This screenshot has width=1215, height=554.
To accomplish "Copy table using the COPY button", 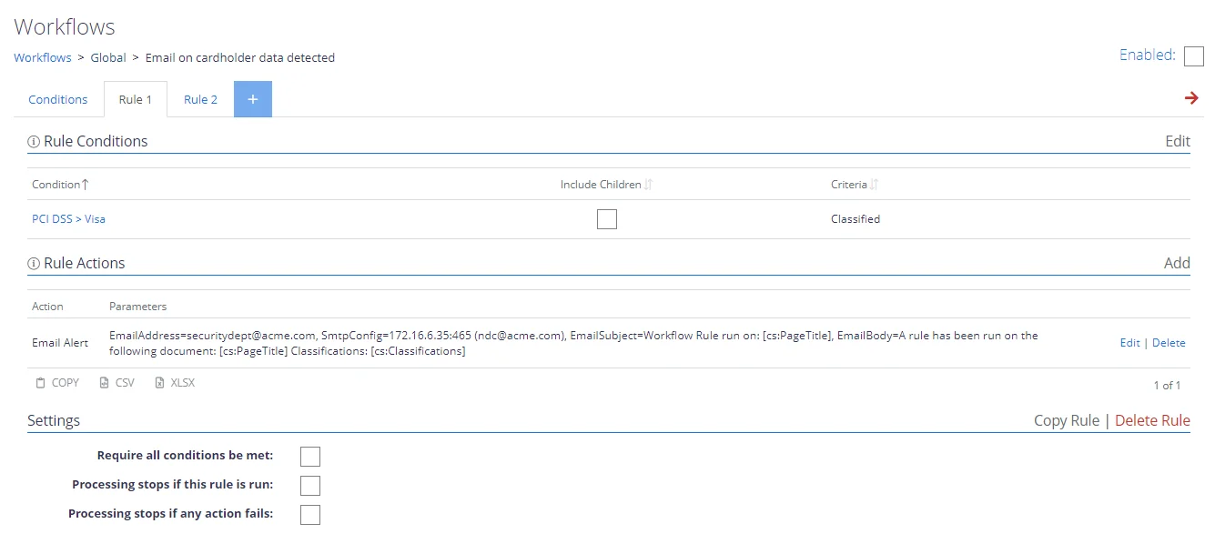I will 57,383.
